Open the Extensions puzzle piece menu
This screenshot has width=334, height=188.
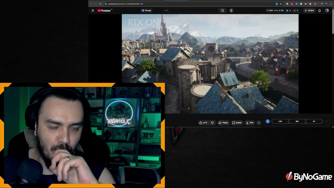tap(315, 4)
